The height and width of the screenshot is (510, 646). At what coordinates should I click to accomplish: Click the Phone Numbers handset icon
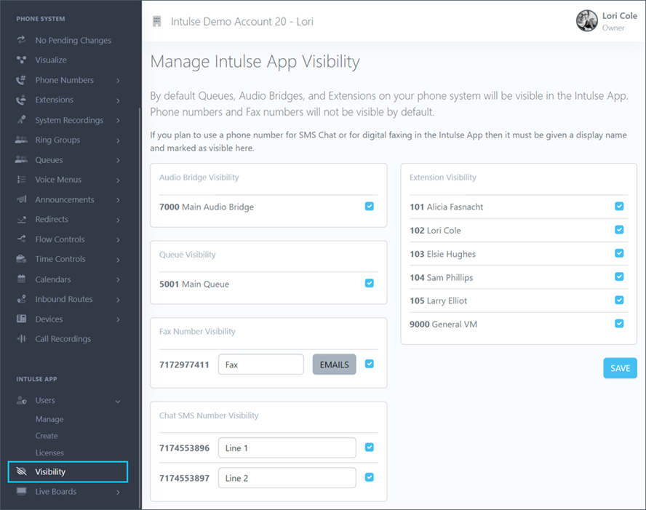click(x=21, y=80)
